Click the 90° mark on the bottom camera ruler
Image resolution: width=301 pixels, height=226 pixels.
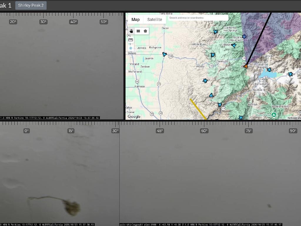tap(293, 131)
